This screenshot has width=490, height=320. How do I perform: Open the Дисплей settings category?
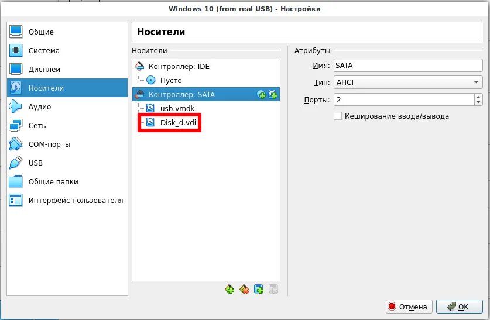click(x=67, y=69)
